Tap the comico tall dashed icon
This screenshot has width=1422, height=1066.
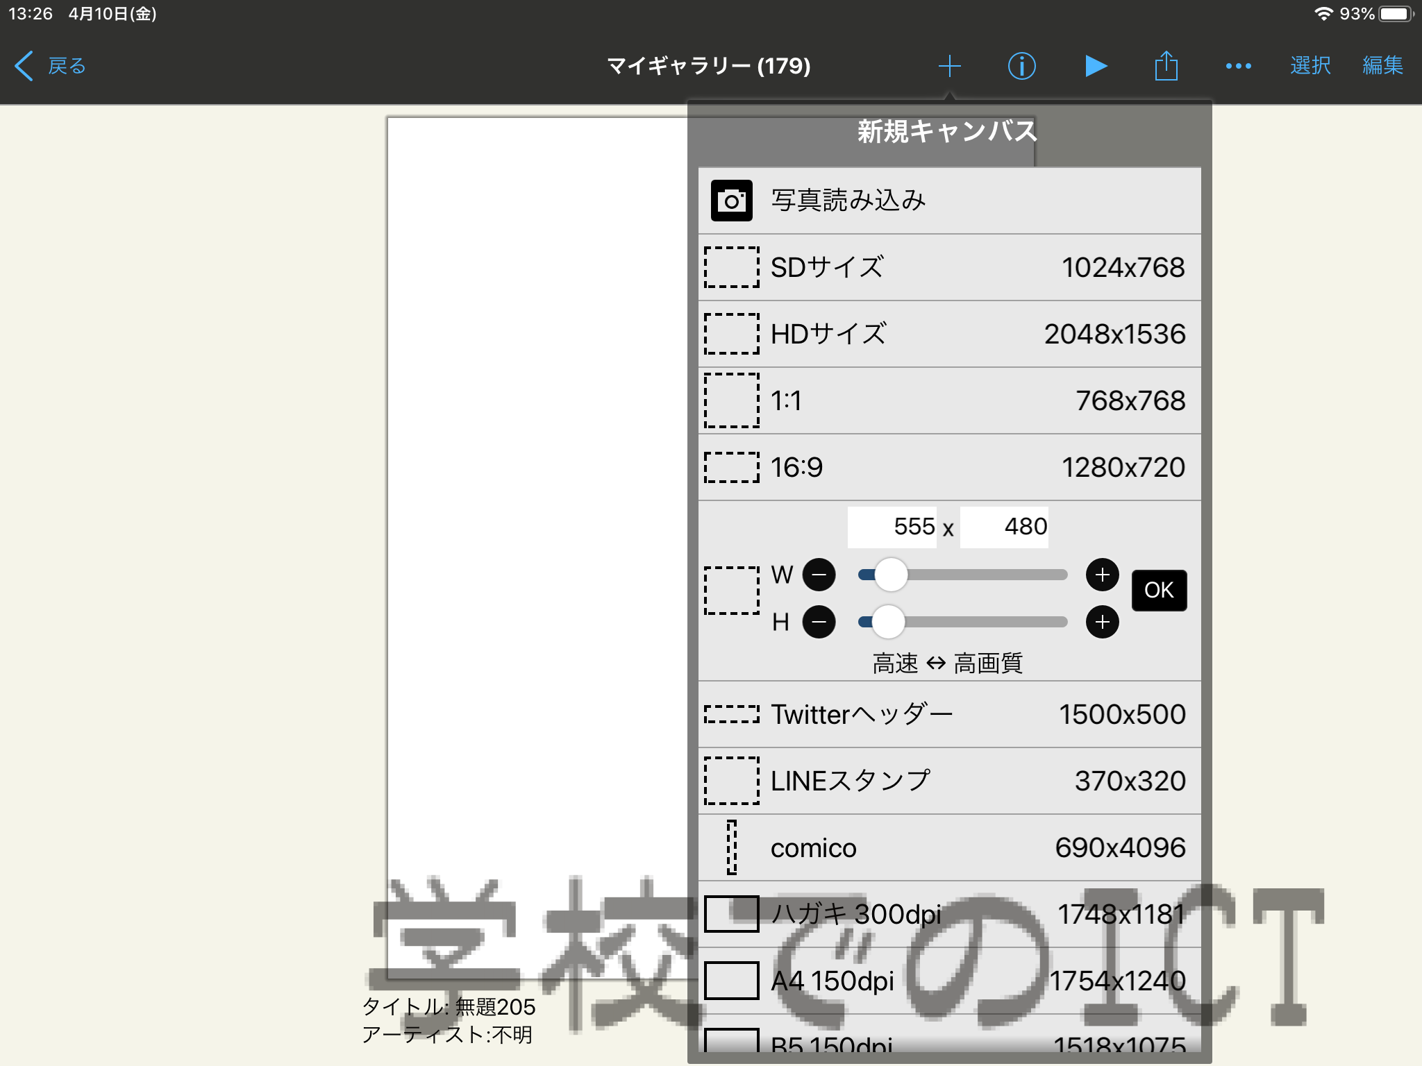pyautogui.click(x=732, y=847)
